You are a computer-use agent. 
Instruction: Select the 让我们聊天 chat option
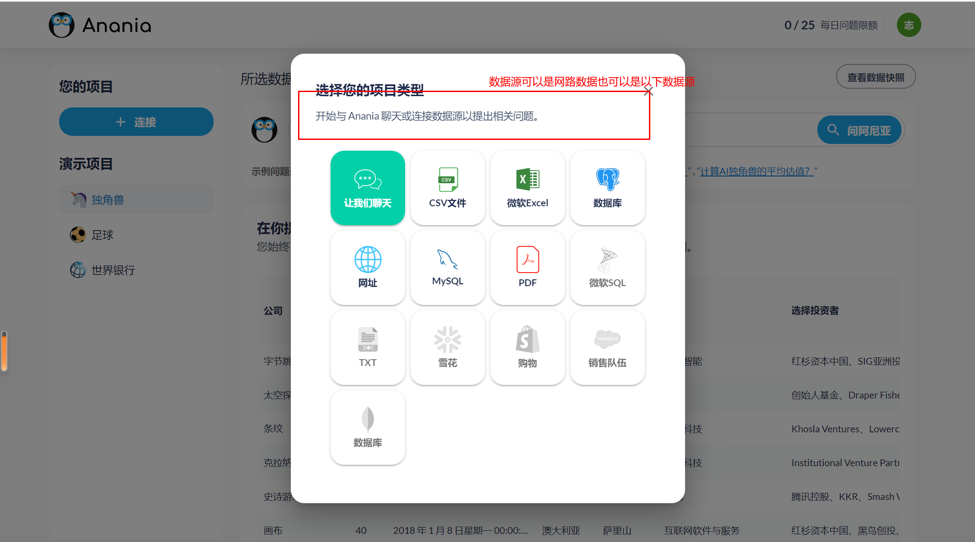pyautogui.click(x=368, y=188)
